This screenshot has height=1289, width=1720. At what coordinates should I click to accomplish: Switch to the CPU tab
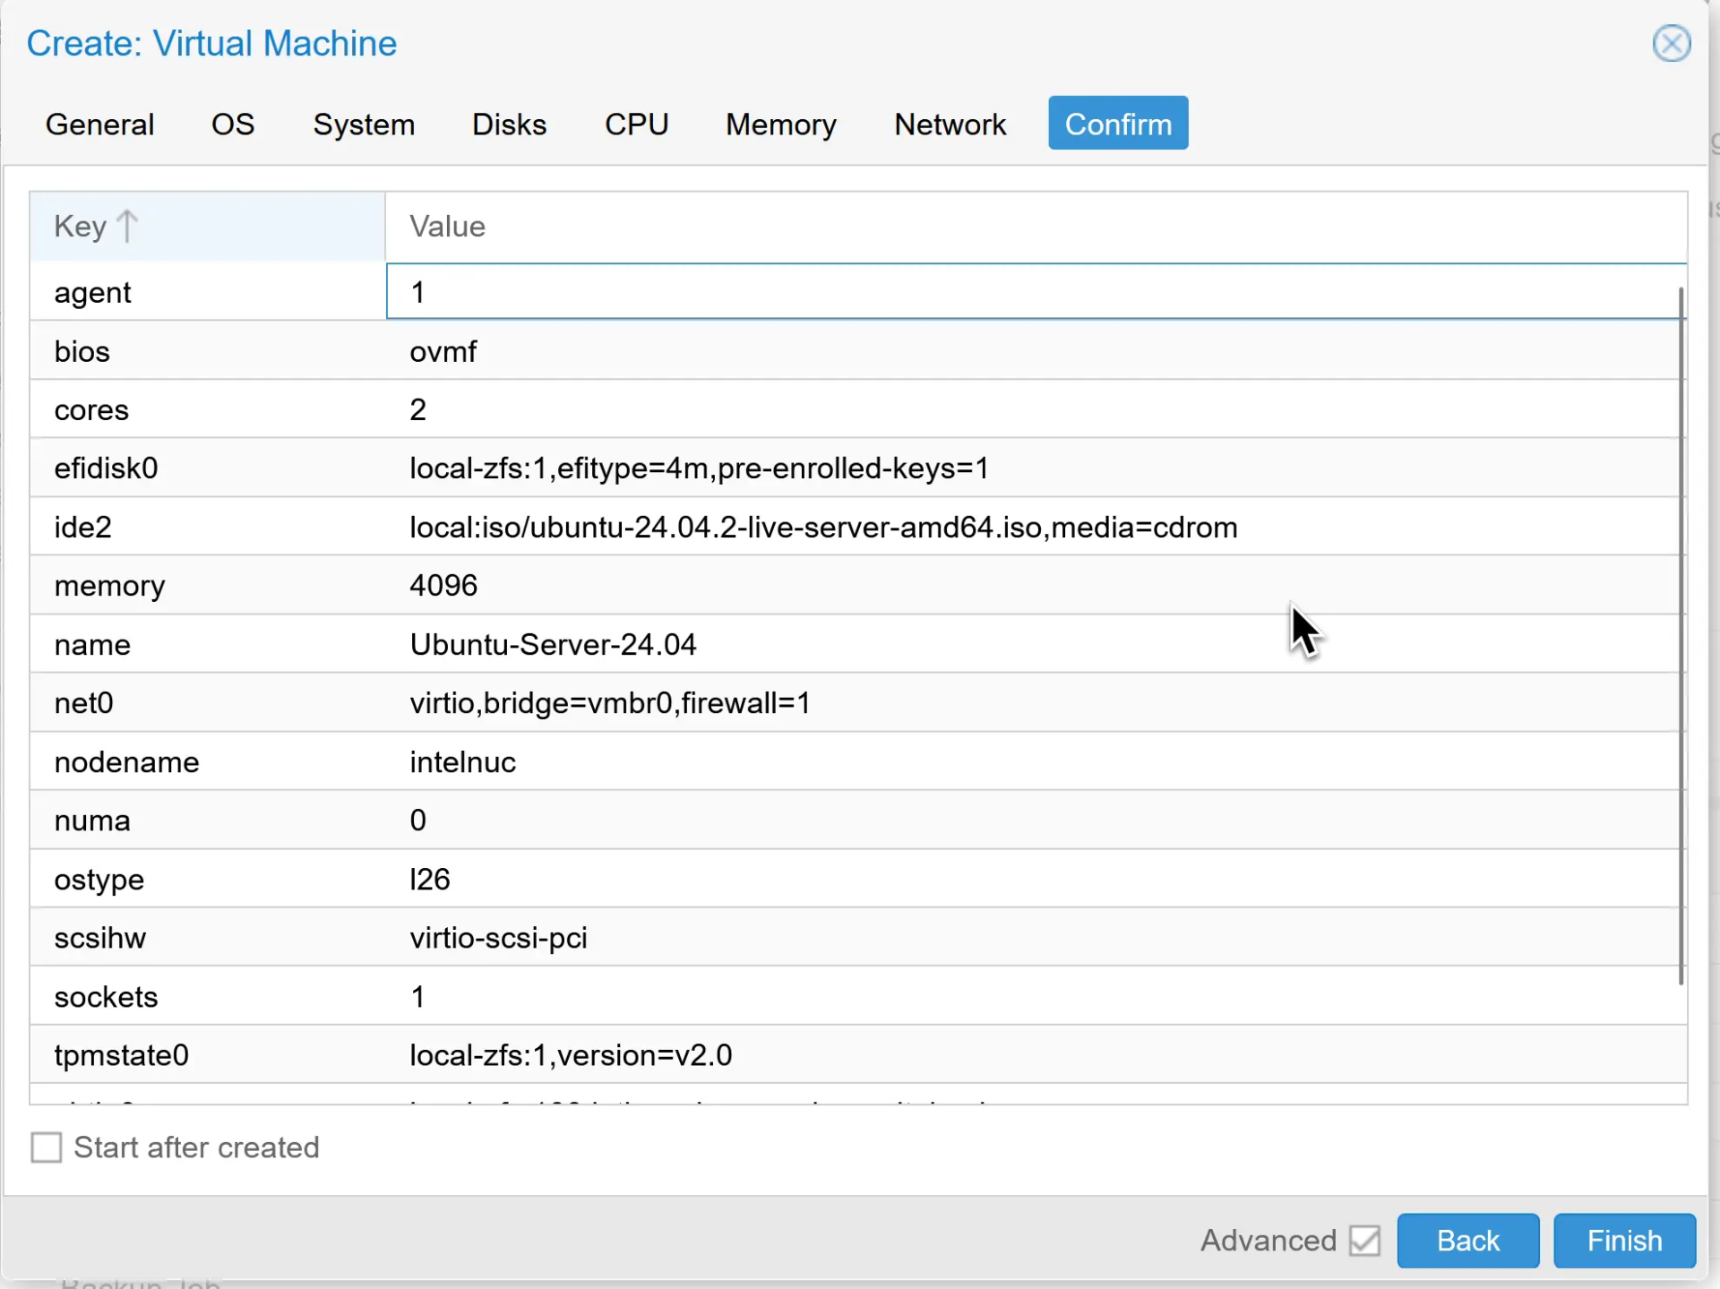pos(636,125)
